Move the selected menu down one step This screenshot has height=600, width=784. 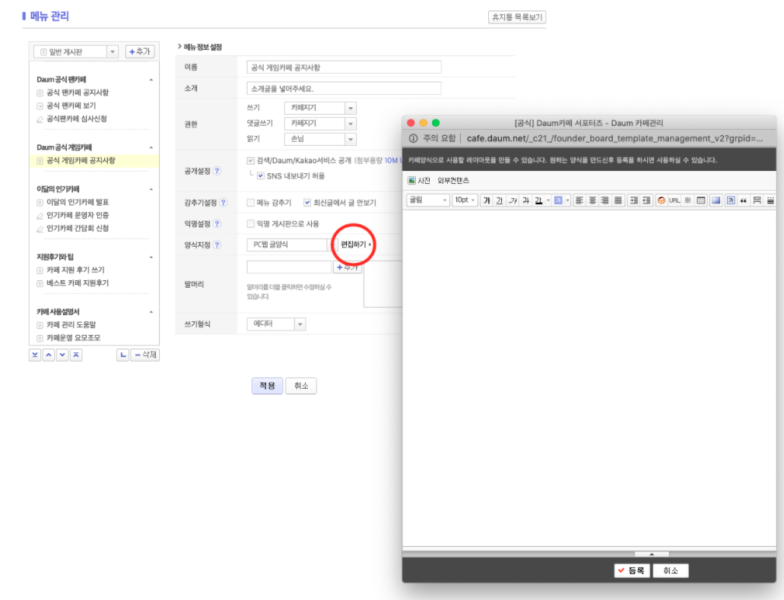62,355
